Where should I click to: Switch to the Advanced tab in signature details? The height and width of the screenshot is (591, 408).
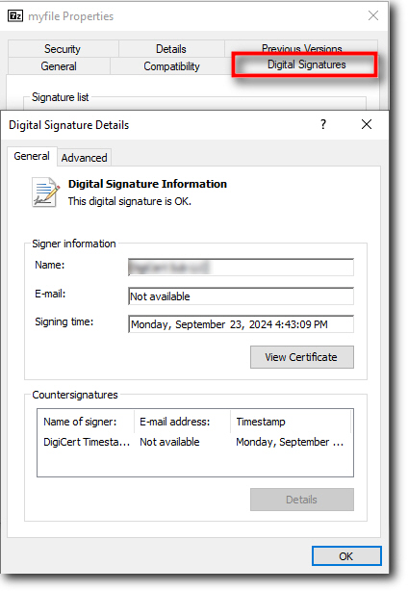(85, 158)
